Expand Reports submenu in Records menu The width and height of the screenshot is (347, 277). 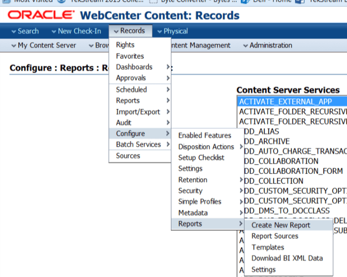coord(140,100)
